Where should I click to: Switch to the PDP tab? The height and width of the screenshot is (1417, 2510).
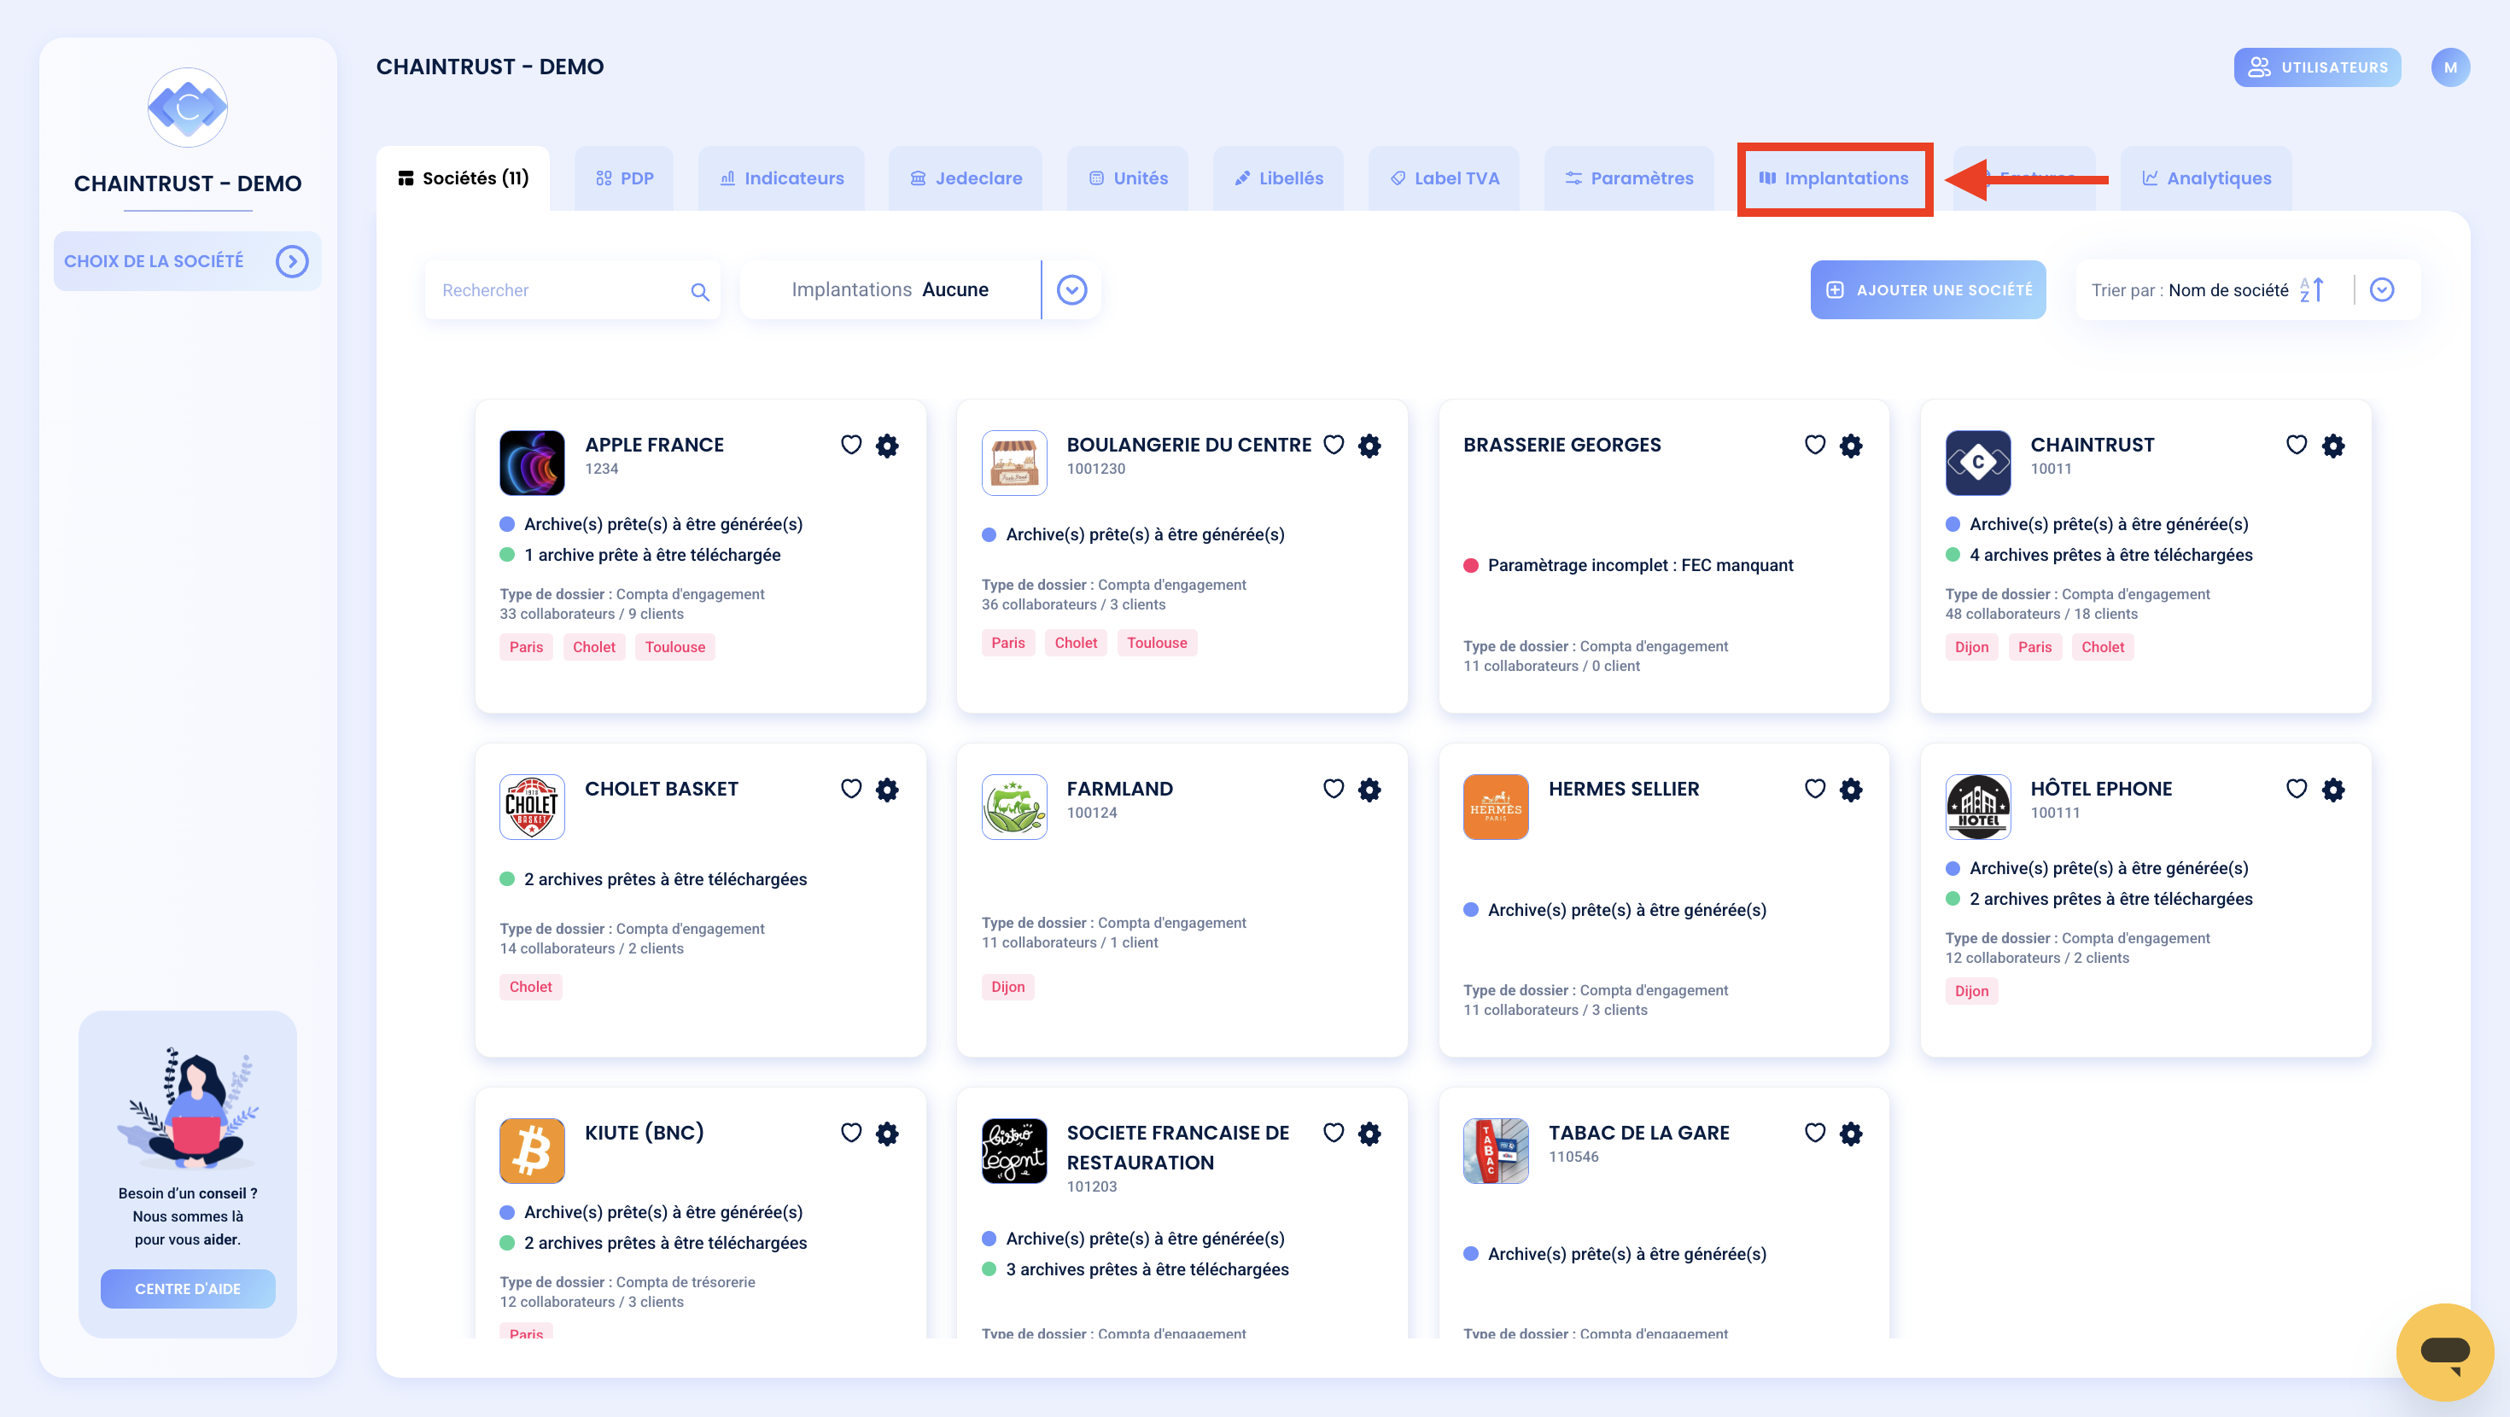click(x=625, y=178)
